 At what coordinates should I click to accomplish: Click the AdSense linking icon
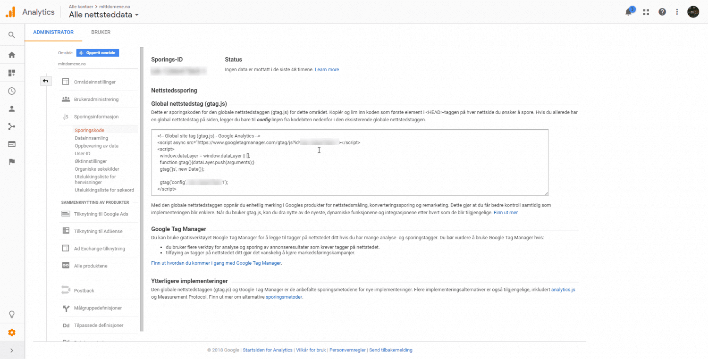[66, 231]
